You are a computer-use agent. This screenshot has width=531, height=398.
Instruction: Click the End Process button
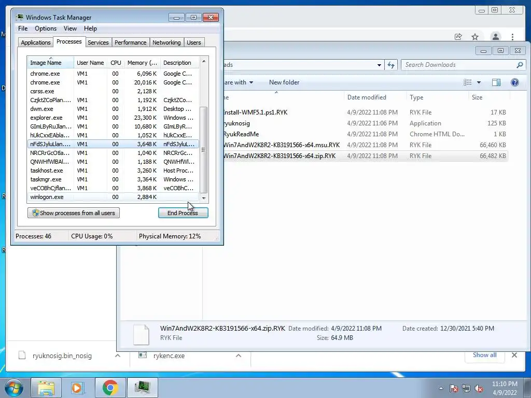183,213
